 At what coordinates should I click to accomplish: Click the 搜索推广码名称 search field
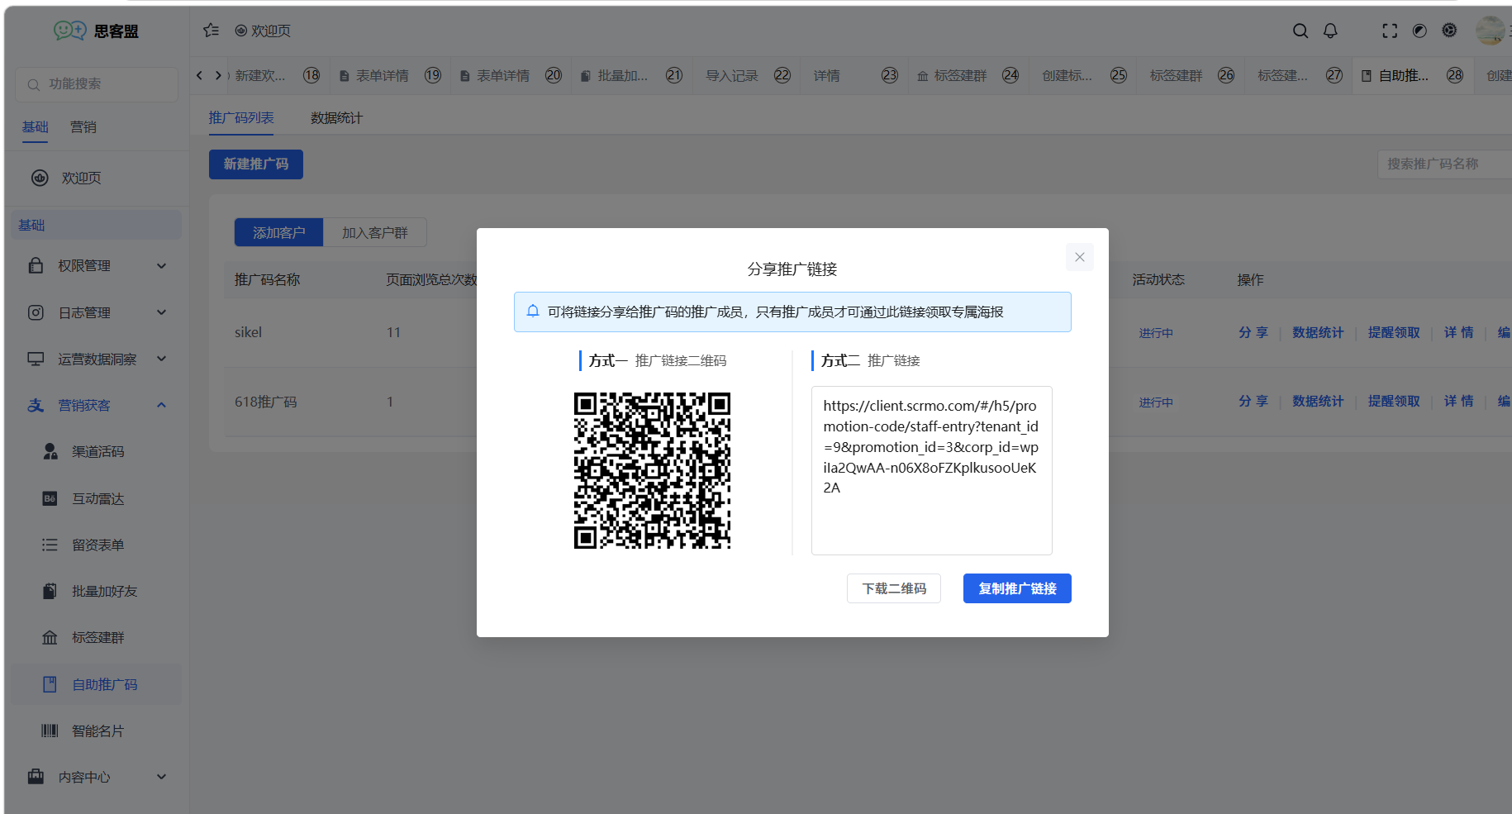tap(1444, 164)
